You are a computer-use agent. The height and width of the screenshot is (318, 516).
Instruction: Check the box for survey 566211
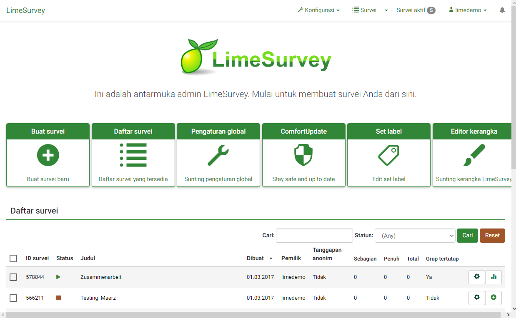pos(13,298)
